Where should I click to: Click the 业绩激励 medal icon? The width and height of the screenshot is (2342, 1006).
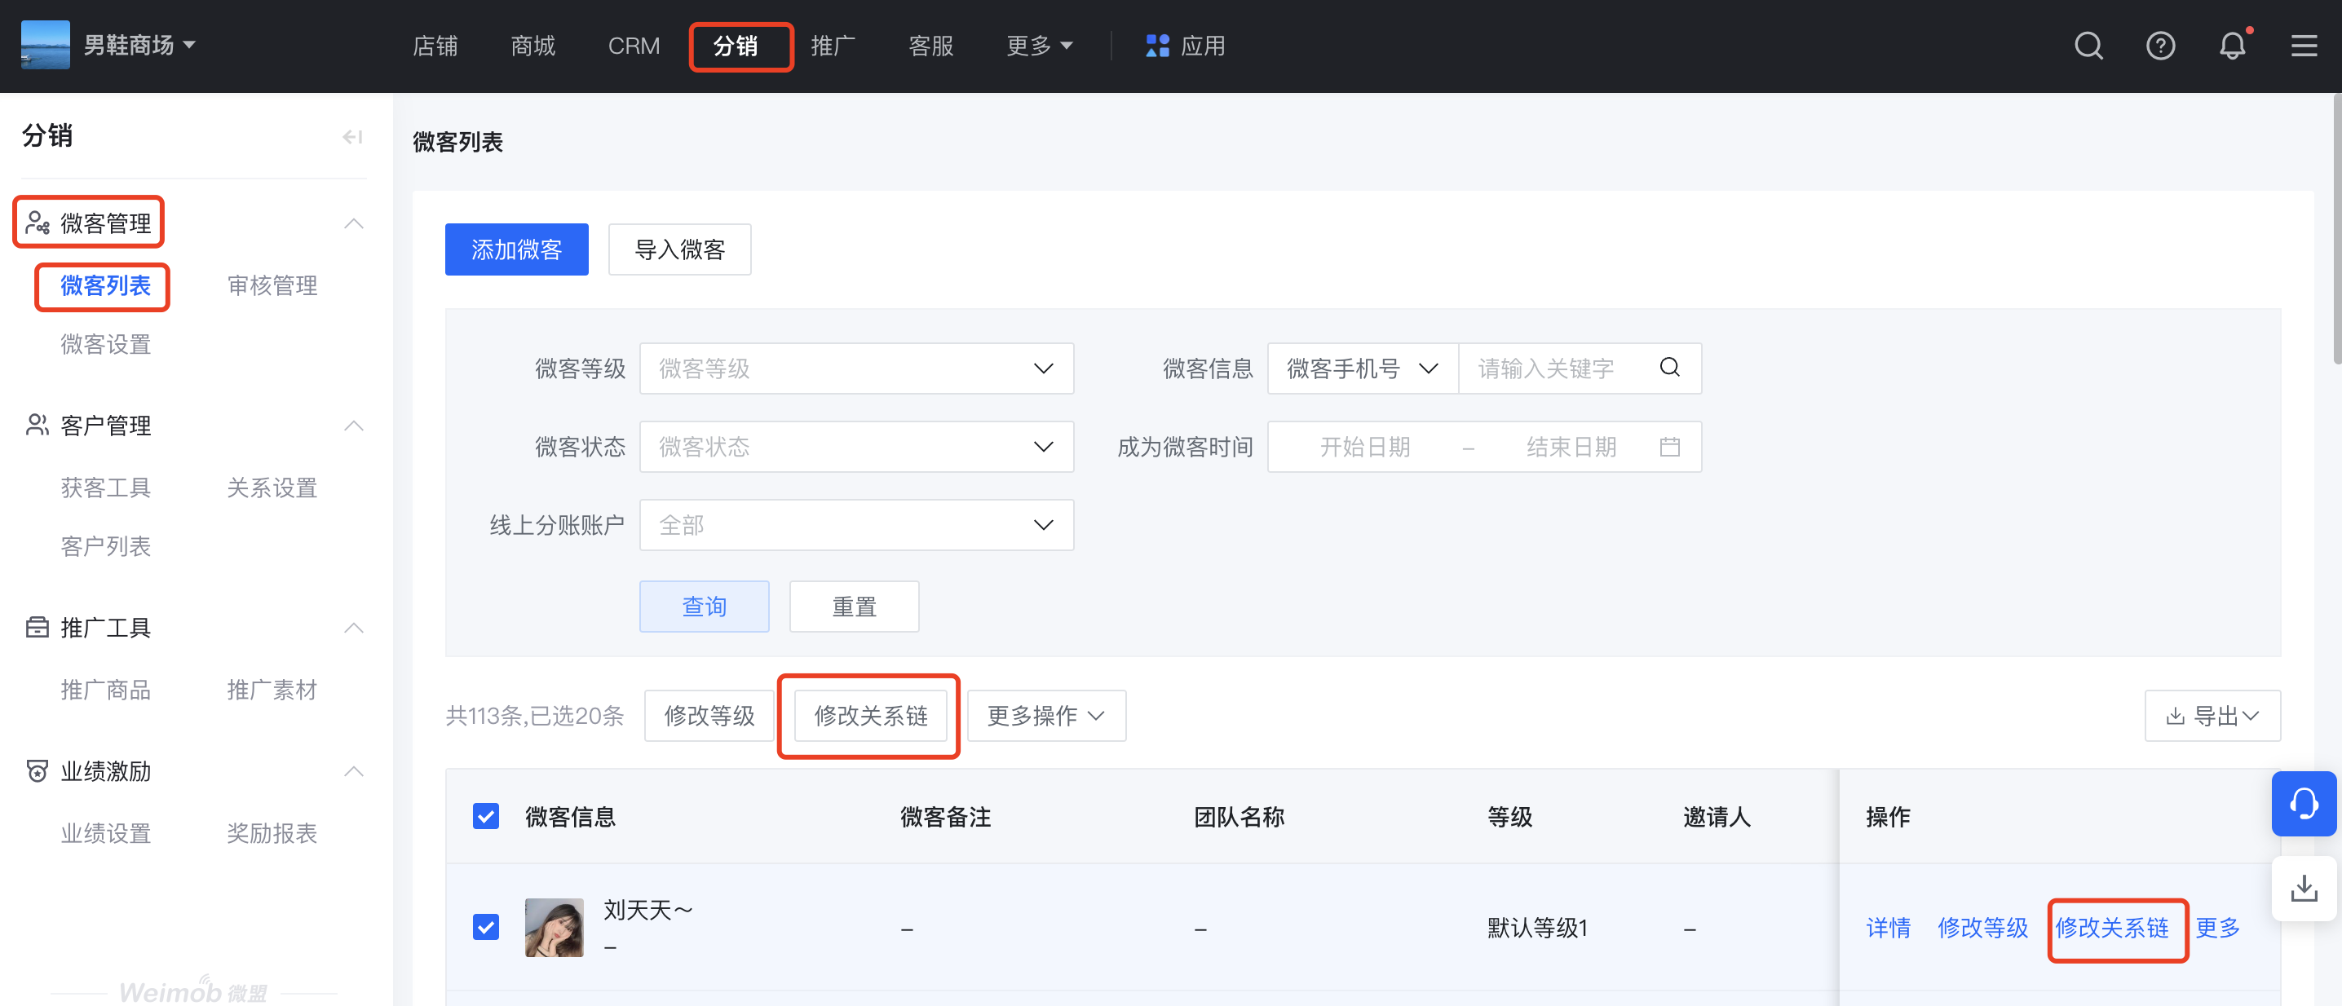[x=38, y=770]
